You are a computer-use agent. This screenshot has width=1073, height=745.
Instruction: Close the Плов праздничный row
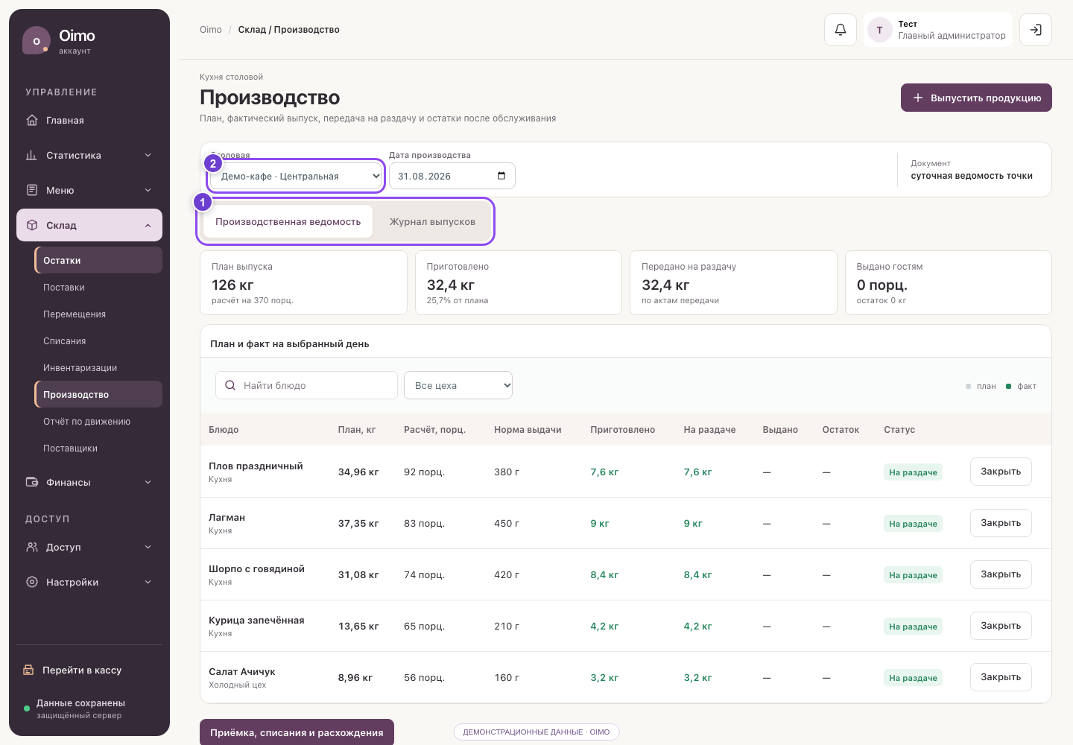click(x=1001, y=472)
